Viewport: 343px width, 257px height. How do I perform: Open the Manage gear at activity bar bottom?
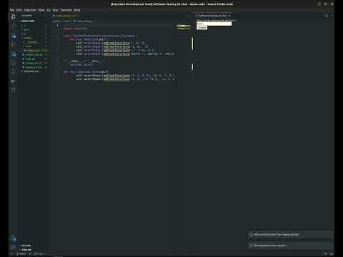pos(14,247)
